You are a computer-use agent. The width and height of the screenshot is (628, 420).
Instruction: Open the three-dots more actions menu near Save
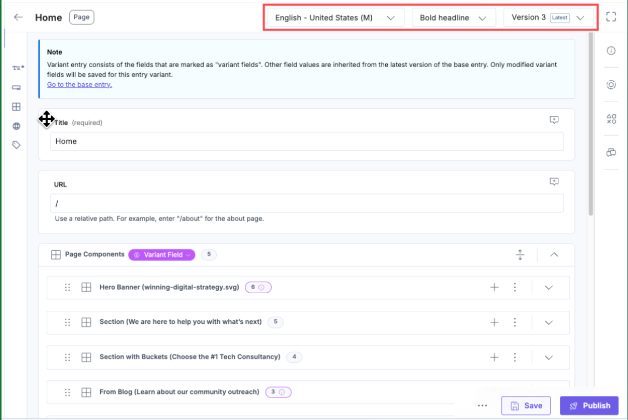pos(483,405)
